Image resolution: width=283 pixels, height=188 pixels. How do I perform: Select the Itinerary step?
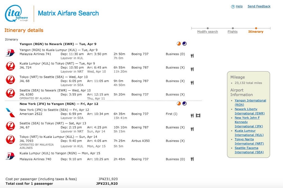pyautogui.click(x=256, y=32)
